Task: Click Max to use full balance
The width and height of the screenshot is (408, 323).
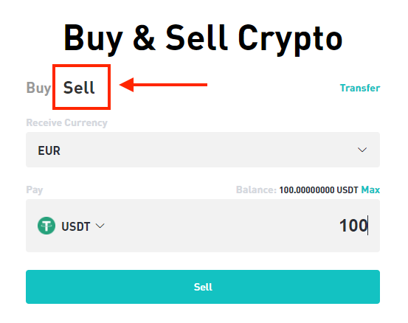Action: 370,190
